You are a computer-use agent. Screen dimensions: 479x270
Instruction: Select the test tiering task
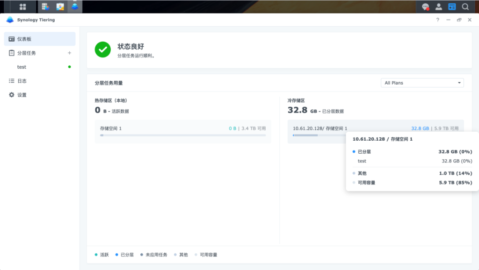click(x=22, y=67)
